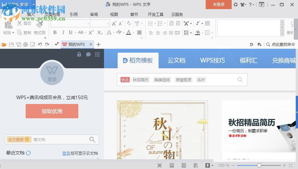Open the autumn template thumbnail
298x169 pixels.
[162, 130]
